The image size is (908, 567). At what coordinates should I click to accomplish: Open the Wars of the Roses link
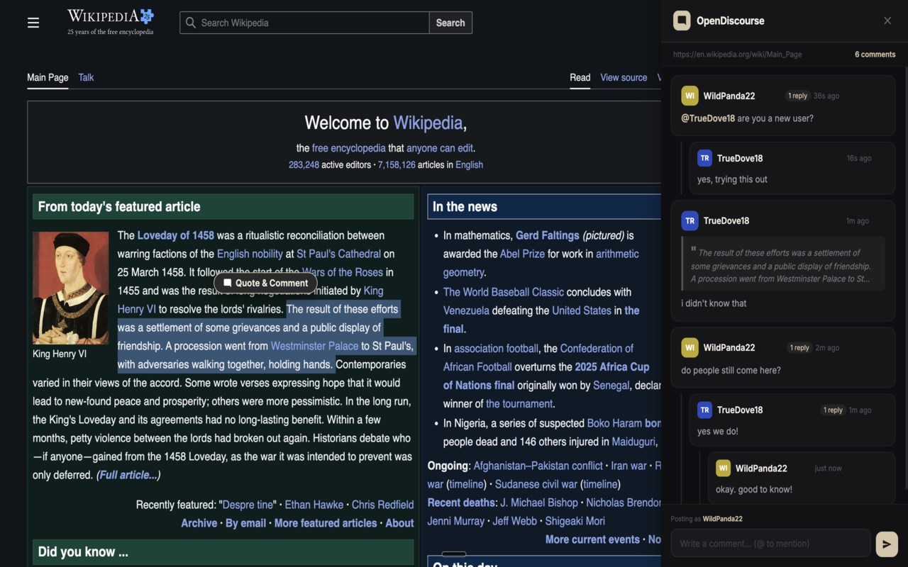[343, 272]
